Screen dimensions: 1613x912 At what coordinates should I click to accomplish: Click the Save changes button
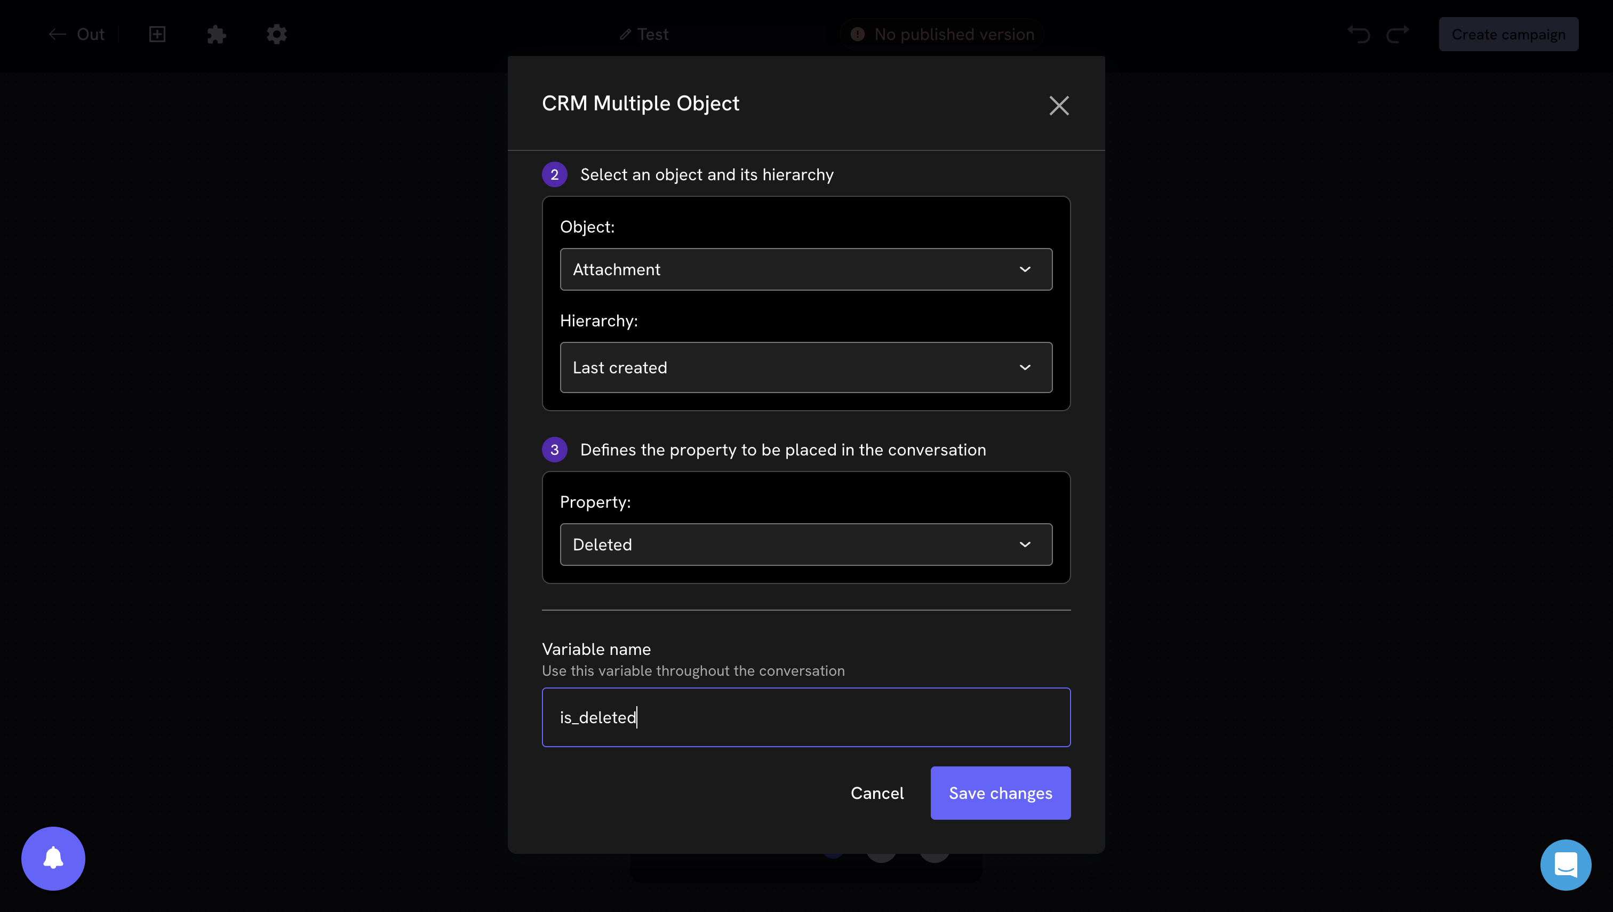coord(1000,793)
